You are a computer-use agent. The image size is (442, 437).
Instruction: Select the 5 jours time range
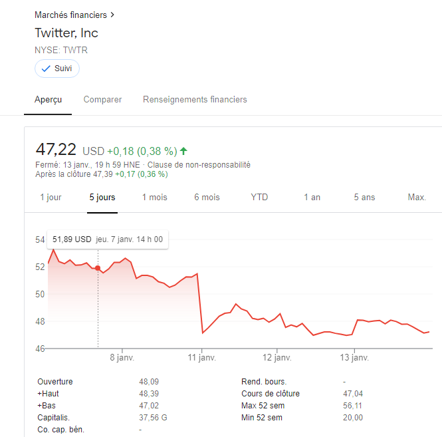click(102, 197)
